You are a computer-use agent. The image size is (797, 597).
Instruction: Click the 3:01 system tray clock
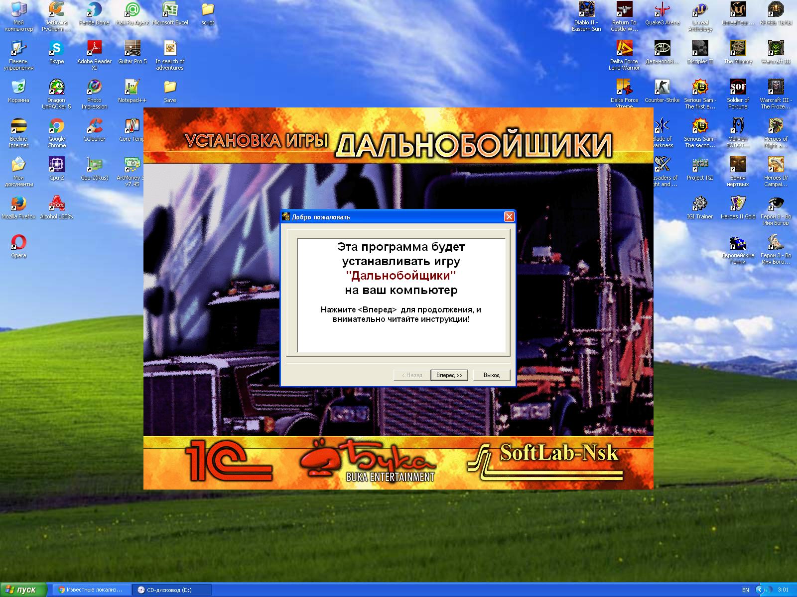783,590
